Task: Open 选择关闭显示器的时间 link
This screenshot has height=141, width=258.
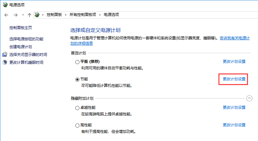Action: (28, 54)
